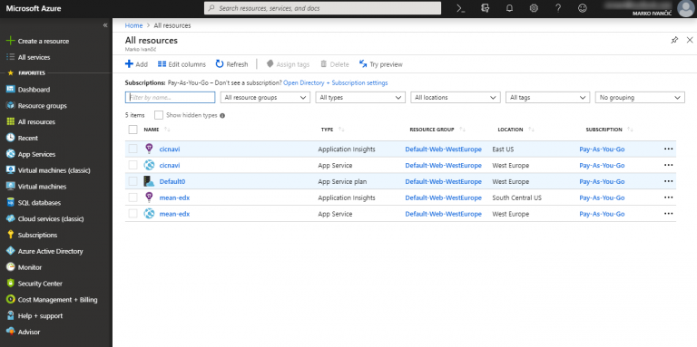Click the Open Directory + Subscription settings link
The image size is (697, 347).
click(336, 83)
